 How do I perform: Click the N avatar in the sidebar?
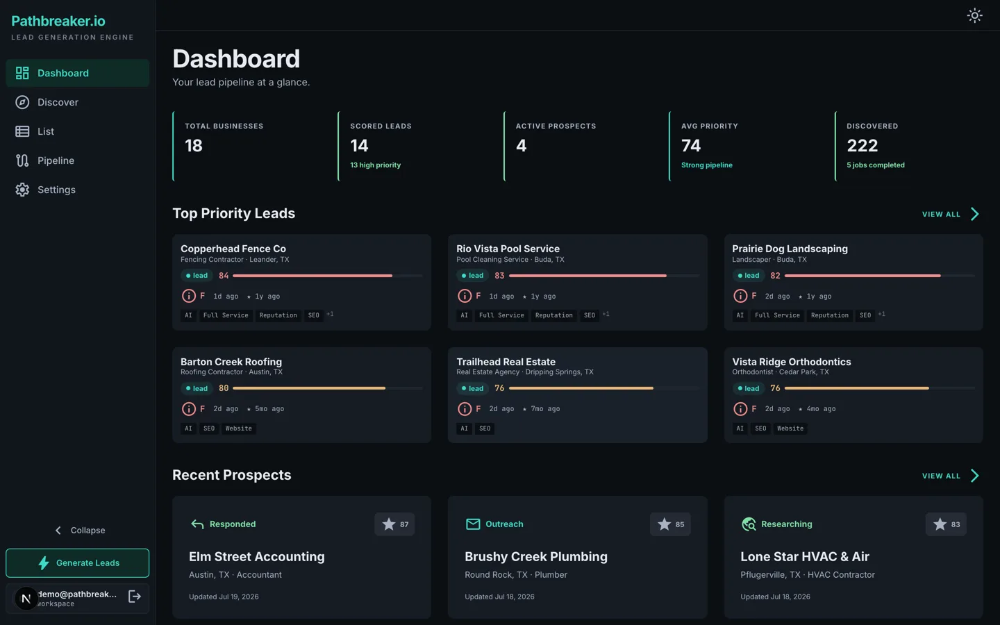26,598
